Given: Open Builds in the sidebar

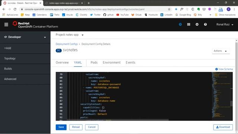Looking at the screenshot, I should [x=25, y=69].
